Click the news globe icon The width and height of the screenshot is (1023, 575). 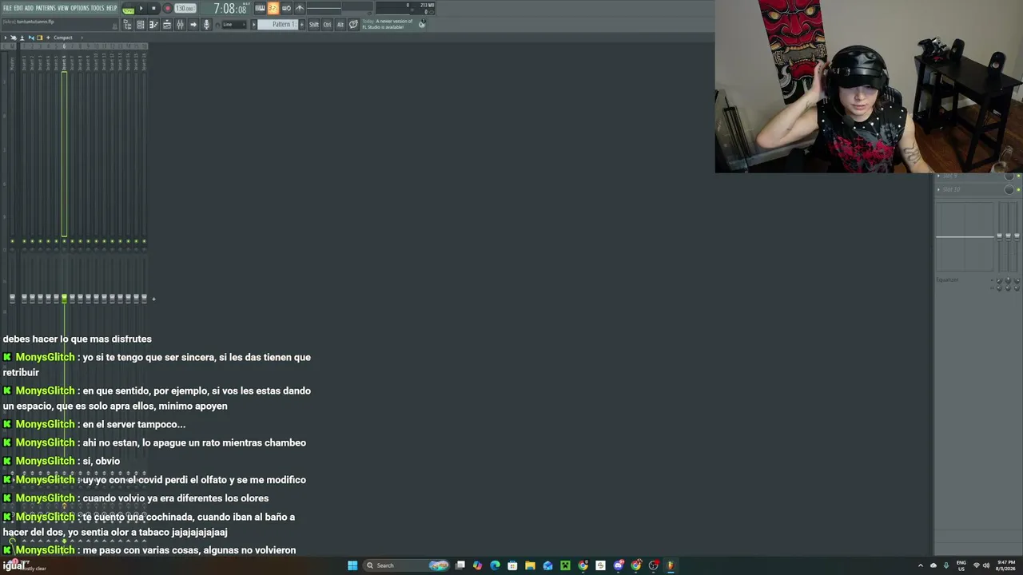422,24
